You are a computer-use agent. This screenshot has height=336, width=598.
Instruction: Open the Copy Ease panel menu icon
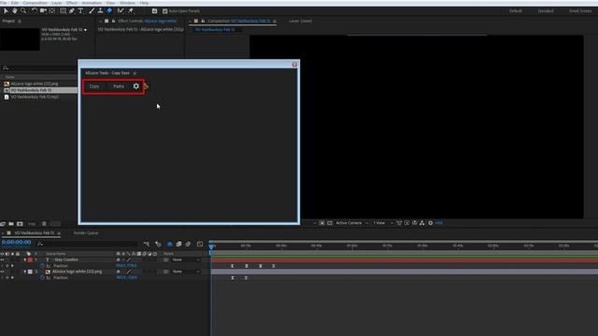pyautogui.click(x=135, y=73)
